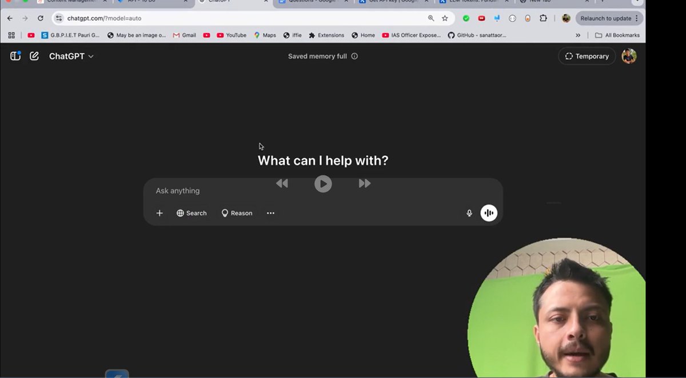The width and height of the screenshot is (686, 378).
Task: Toggle the Reason option
Action: point(237,213)
